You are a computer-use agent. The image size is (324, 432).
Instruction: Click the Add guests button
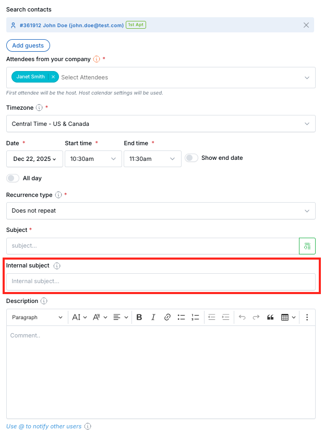[28, 45]
